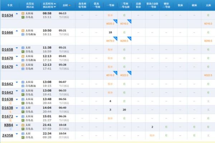The width and height of the screenshot is (215, 143).
Task: Click 太原 origin station icon in K884 row
Action: pos(23,125)
